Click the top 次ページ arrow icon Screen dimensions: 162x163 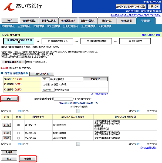click(x=138, y=111)
